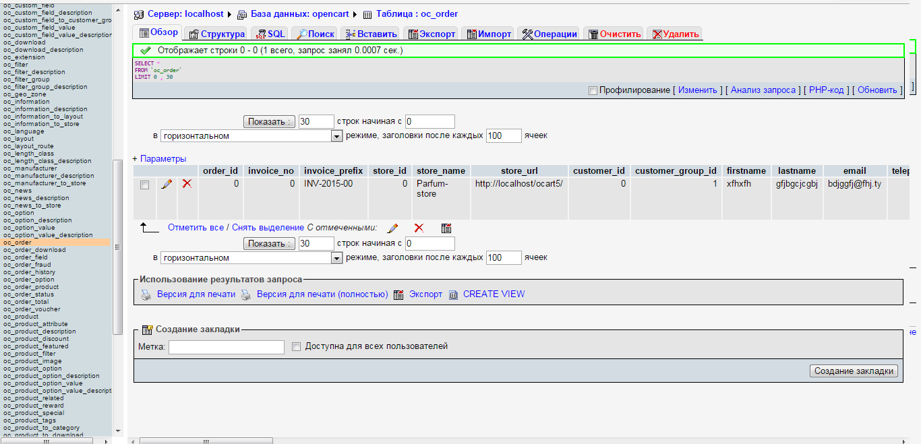Check the row selection checkbox for order 0
The image size is (921, 444).
(x=144, y=185)
